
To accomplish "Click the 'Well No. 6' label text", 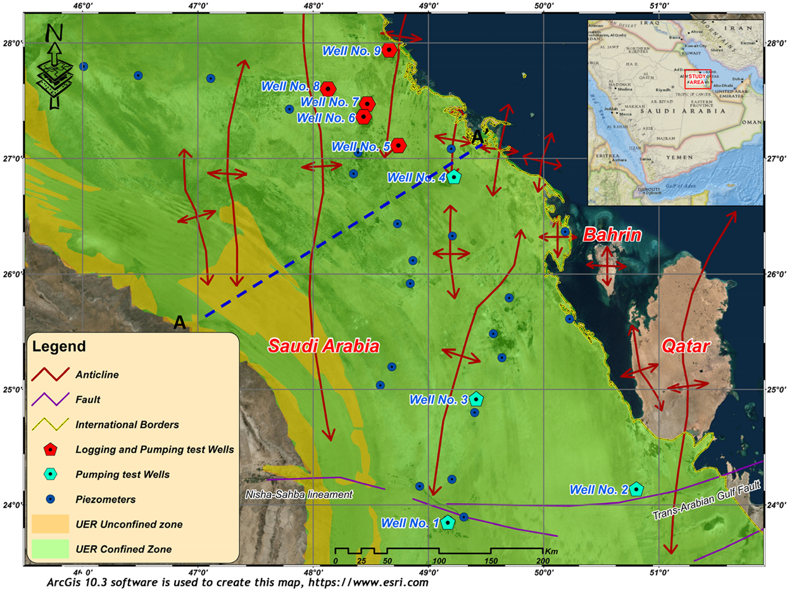I will tap(325, 117).
